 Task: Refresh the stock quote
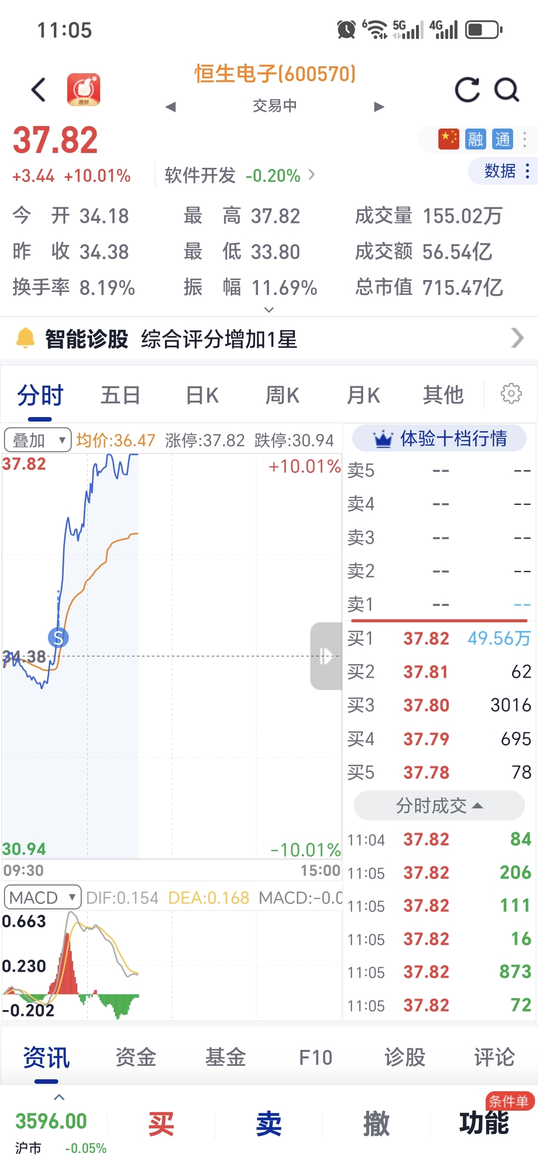[467, 90]
